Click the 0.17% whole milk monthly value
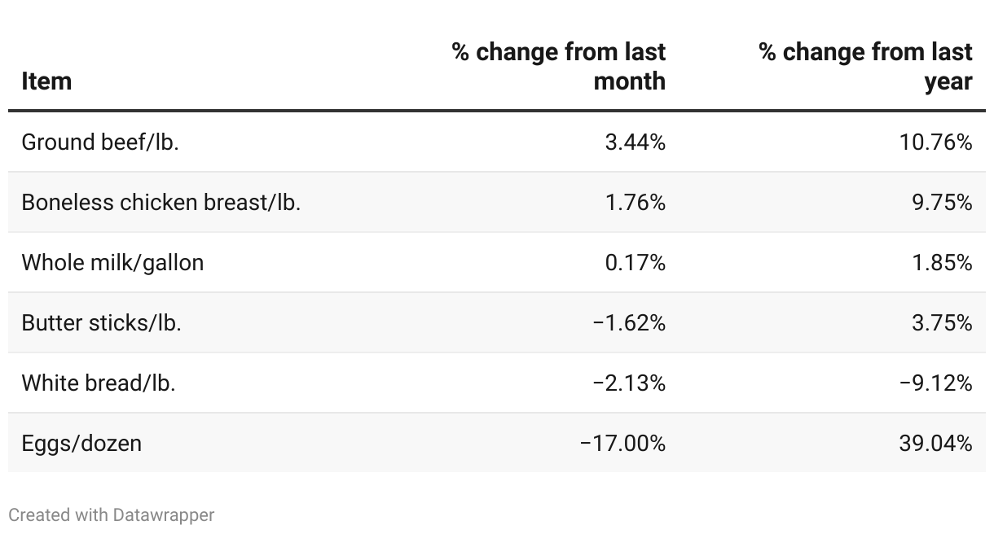This screenshot has height=534, width=994. 635,263
